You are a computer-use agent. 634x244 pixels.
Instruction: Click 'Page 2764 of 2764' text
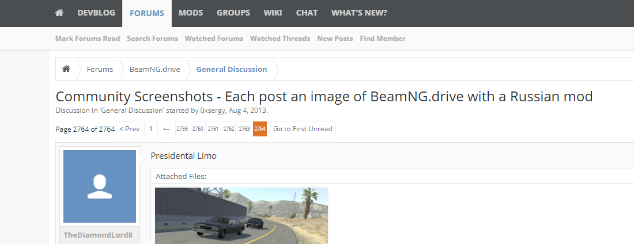point(85,129)
